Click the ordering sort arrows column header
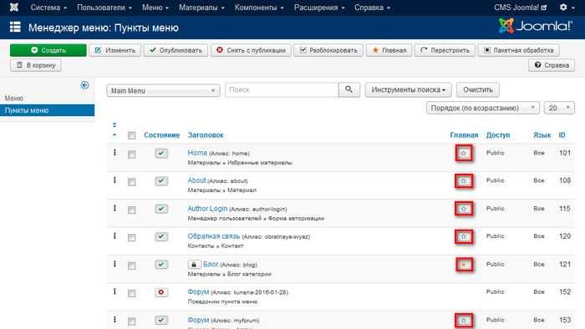The width and height of the screenshot is (585, 329). pyautogui.click(x=114, y=129)
